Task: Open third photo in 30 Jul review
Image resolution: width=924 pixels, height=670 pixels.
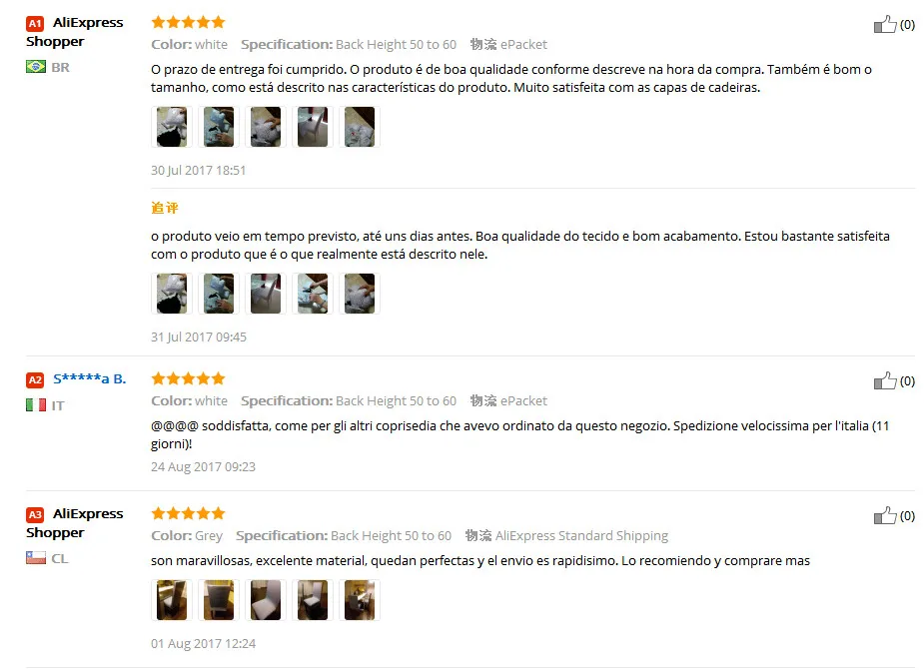Action: point(266,127)
